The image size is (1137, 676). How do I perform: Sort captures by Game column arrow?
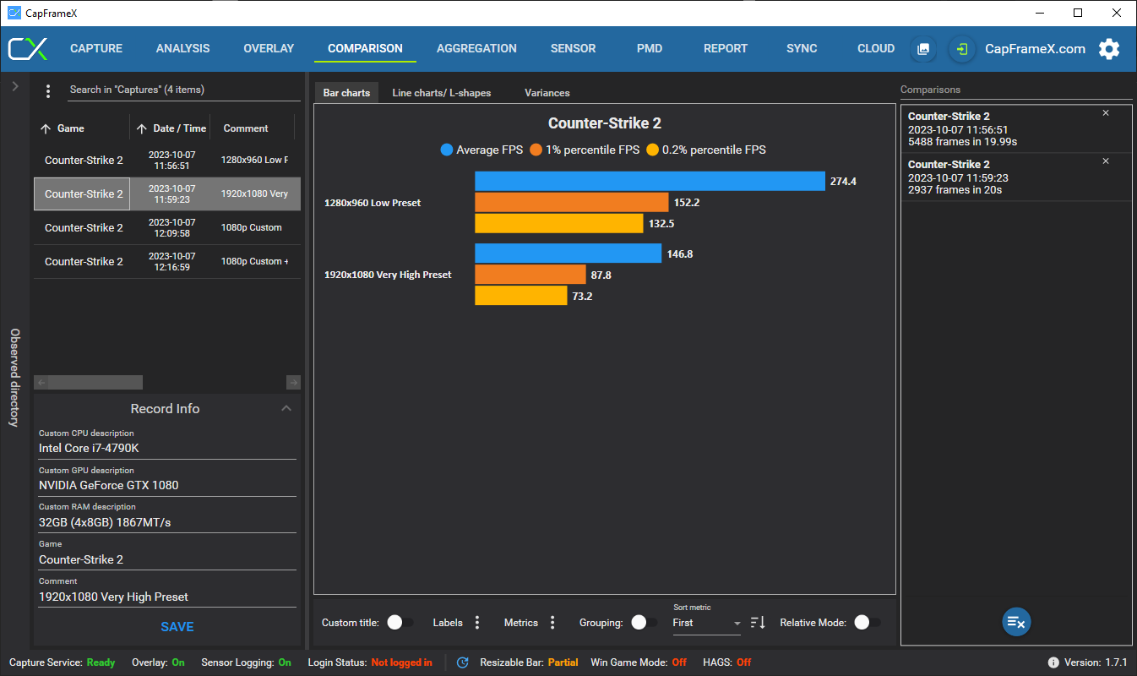(46, 128)
